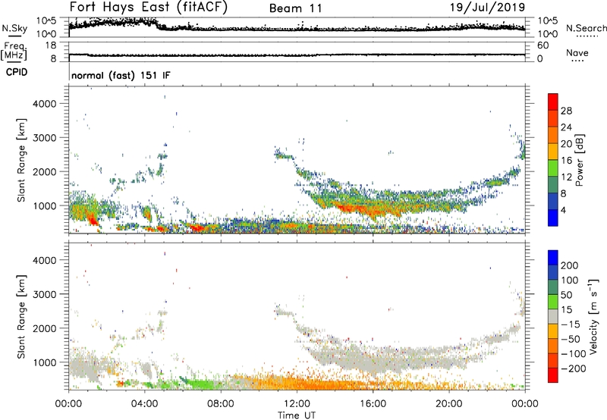Click the 'Velocity [m s-1]' axis label
The width and height of the screenshot is (607, 420).
point(593,316)
